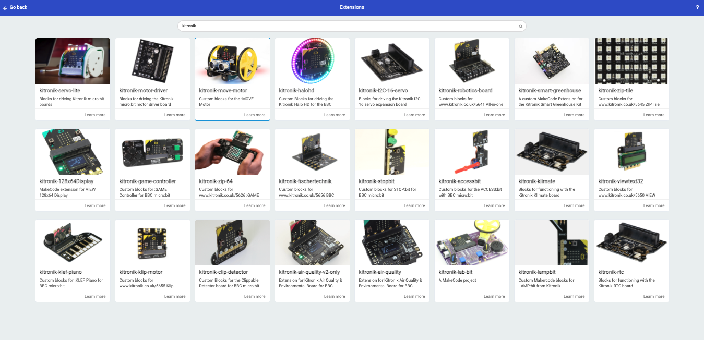The width and height of the screenshot is (704, 340).
Task: Select the kitronik-zip-64 handheld image
Action: point(233,152)
